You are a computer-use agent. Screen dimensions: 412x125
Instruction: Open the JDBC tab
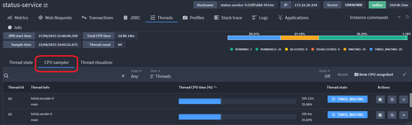(132, 18)
